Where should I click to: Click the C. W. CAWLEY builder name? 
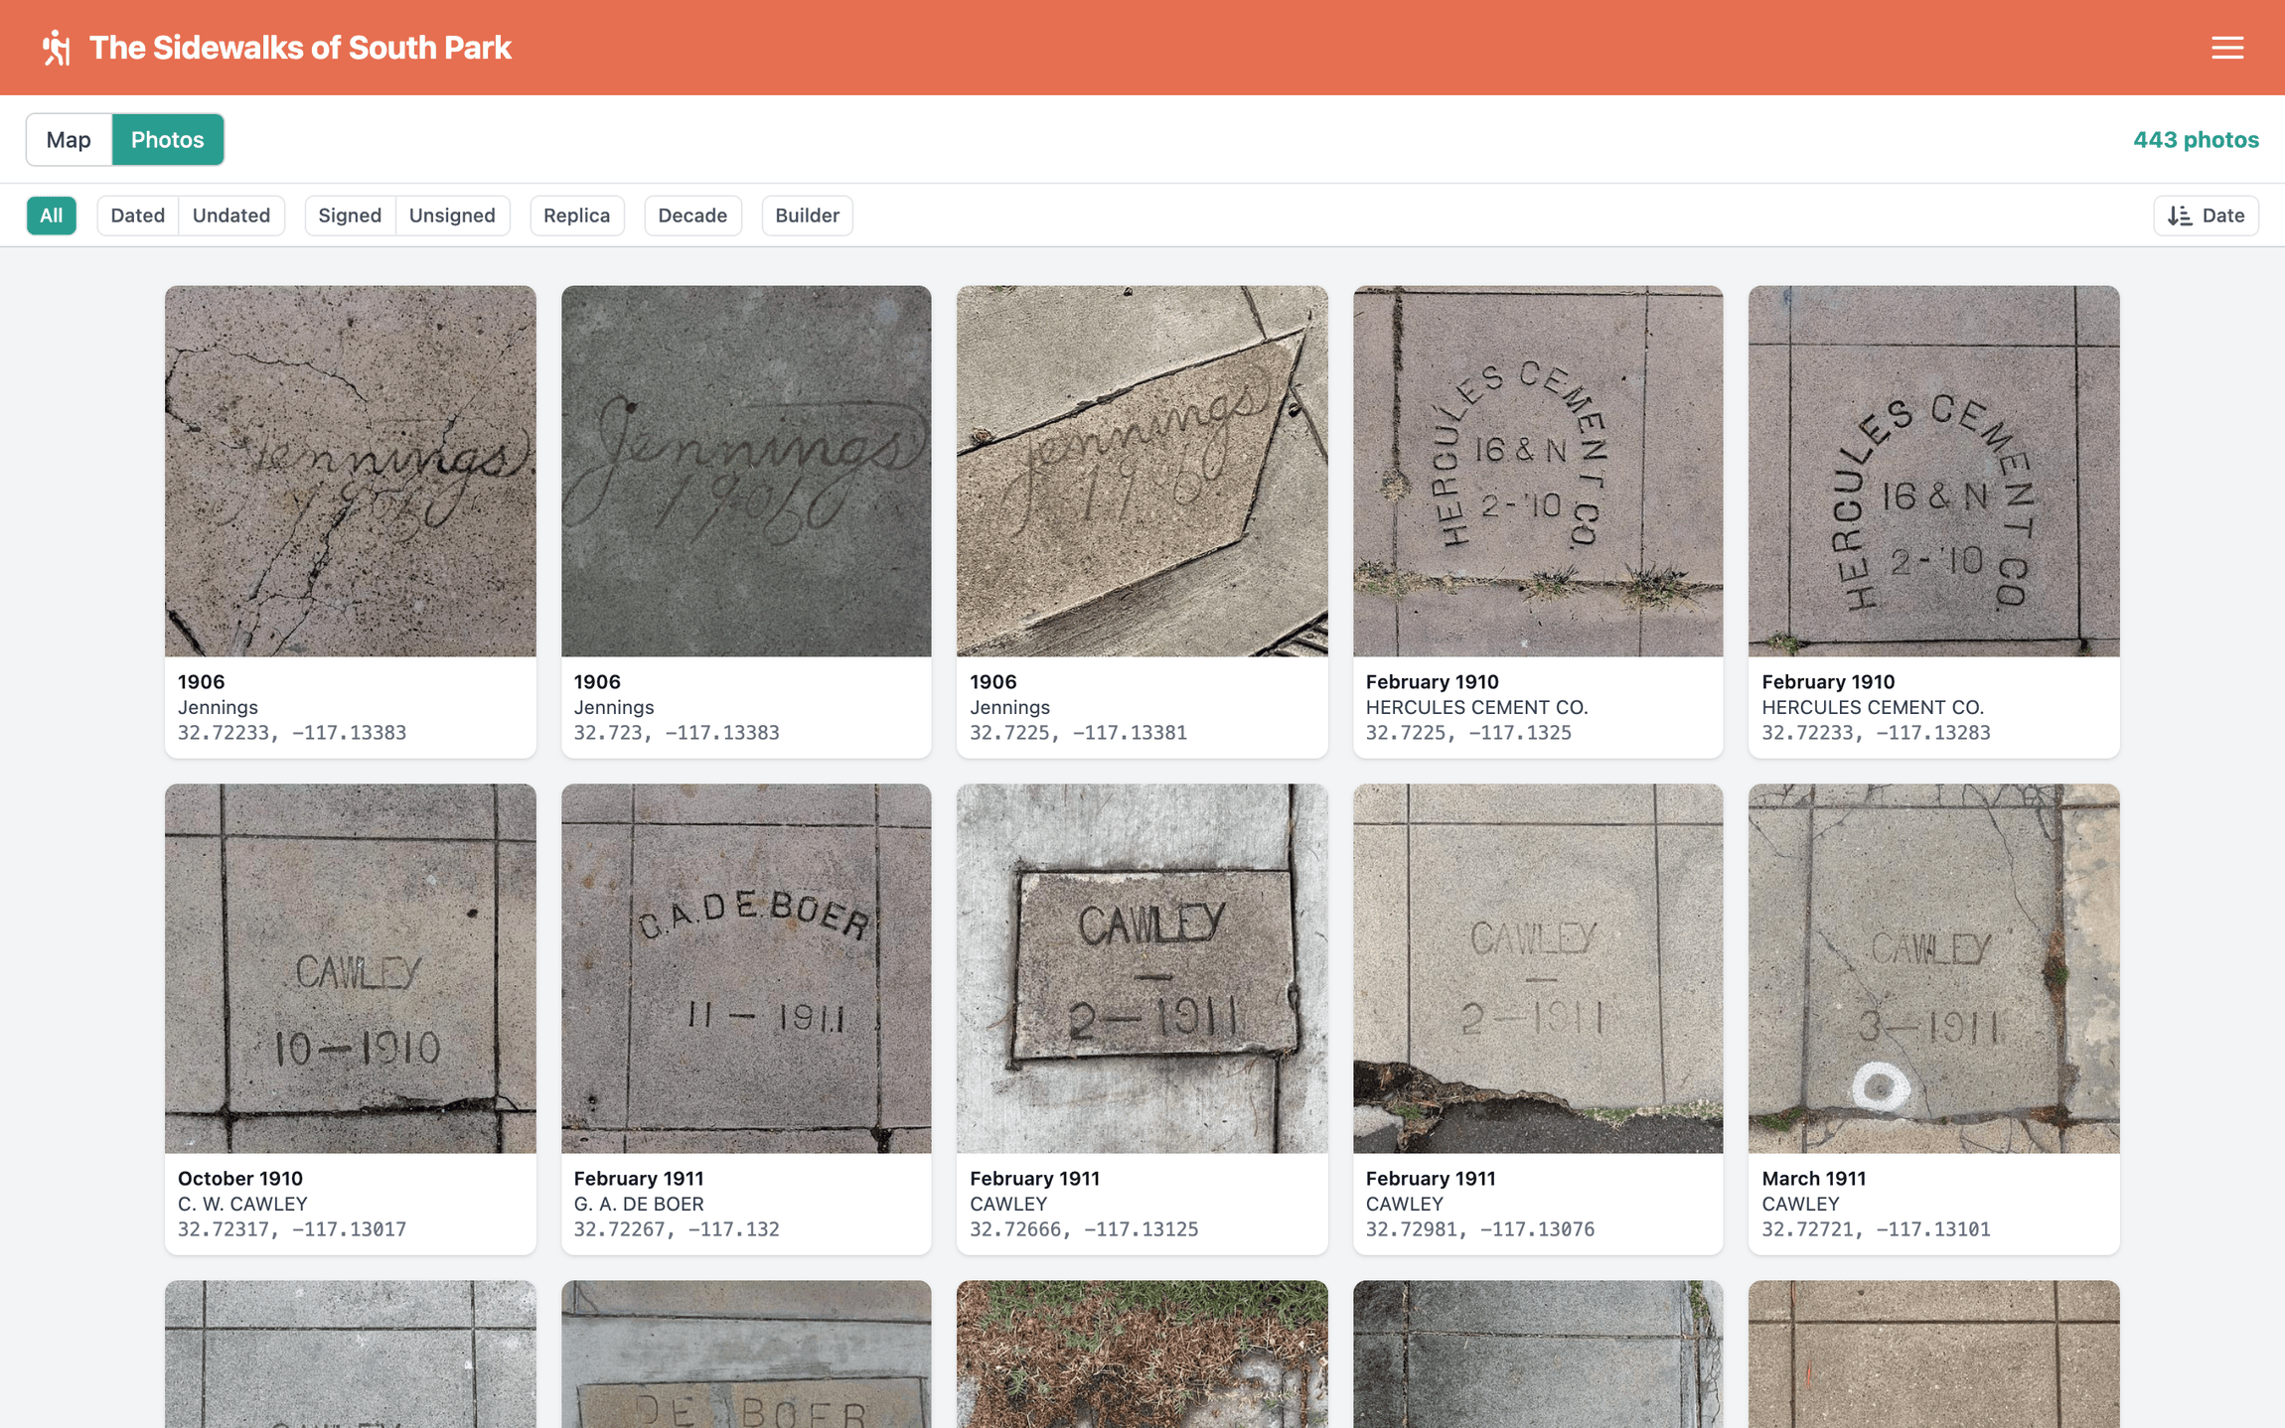pyautogui.click(x=242, y=1204)
